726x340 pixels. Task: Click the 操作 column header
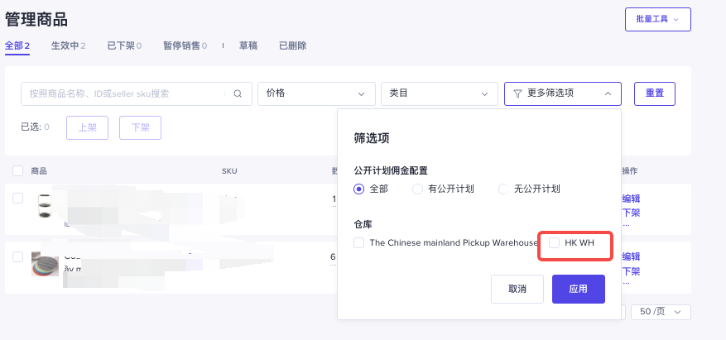pyautogui.click(x=629, y=171)
